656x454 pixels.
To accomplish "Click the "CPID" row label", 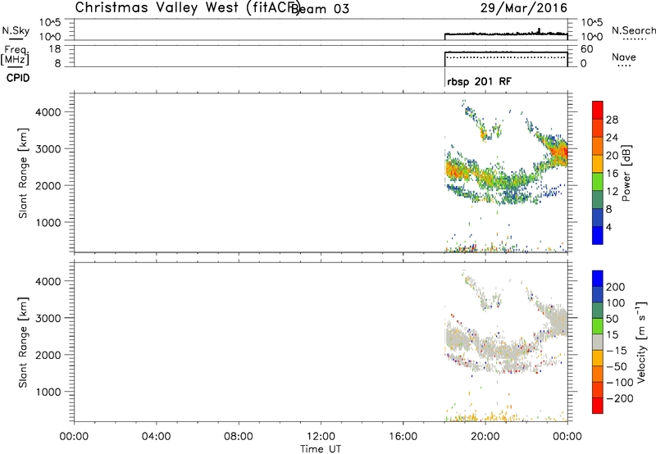I will pyautogui.click(x=18, y=78).
